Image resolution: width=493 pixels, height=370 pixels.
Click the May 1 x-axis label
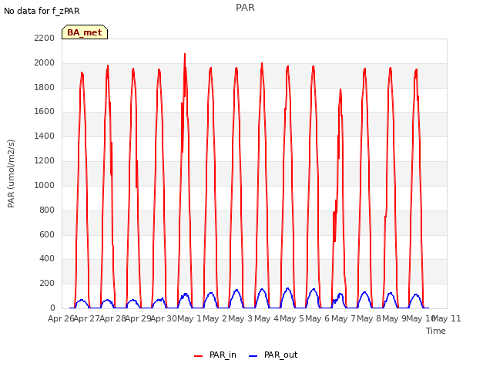point(189,318)
